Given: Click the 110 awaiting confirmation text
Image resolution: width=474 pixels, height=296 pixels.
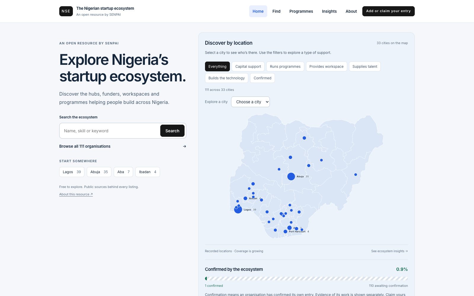Looking at the screenshot, I should point(388,286).
